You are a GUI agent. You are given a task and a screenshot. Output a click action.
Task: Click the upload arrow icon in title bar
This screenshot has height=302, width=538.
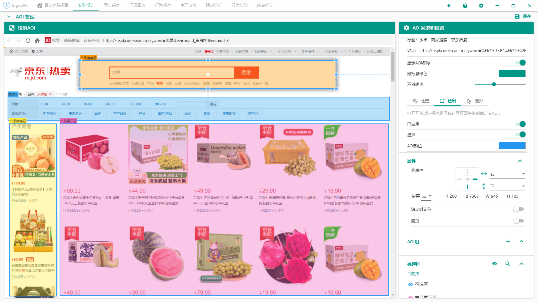449,6
